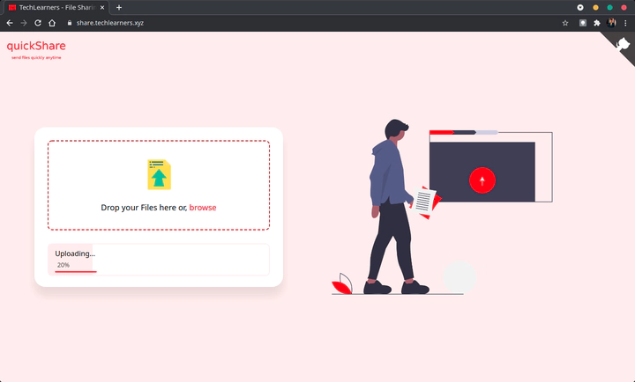The width and height of the screenshot is (635, 382).
Task: Open a new tab with plus button
Action: click(x=119, y=7)
